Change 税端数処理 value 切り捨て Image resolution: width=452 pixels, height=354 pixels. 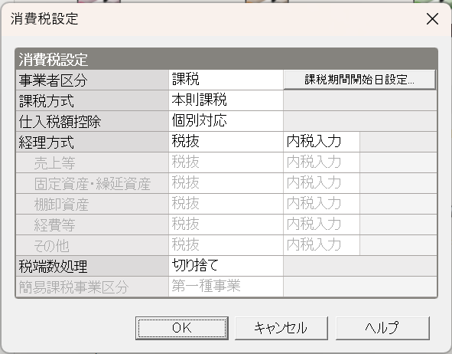coord(226,266)
